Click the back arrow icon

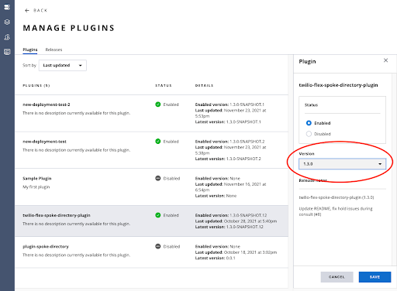pos(27,10)
